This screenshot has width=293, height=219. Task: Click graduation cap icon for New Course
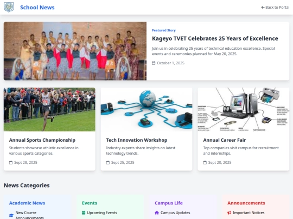pos(11,215)
